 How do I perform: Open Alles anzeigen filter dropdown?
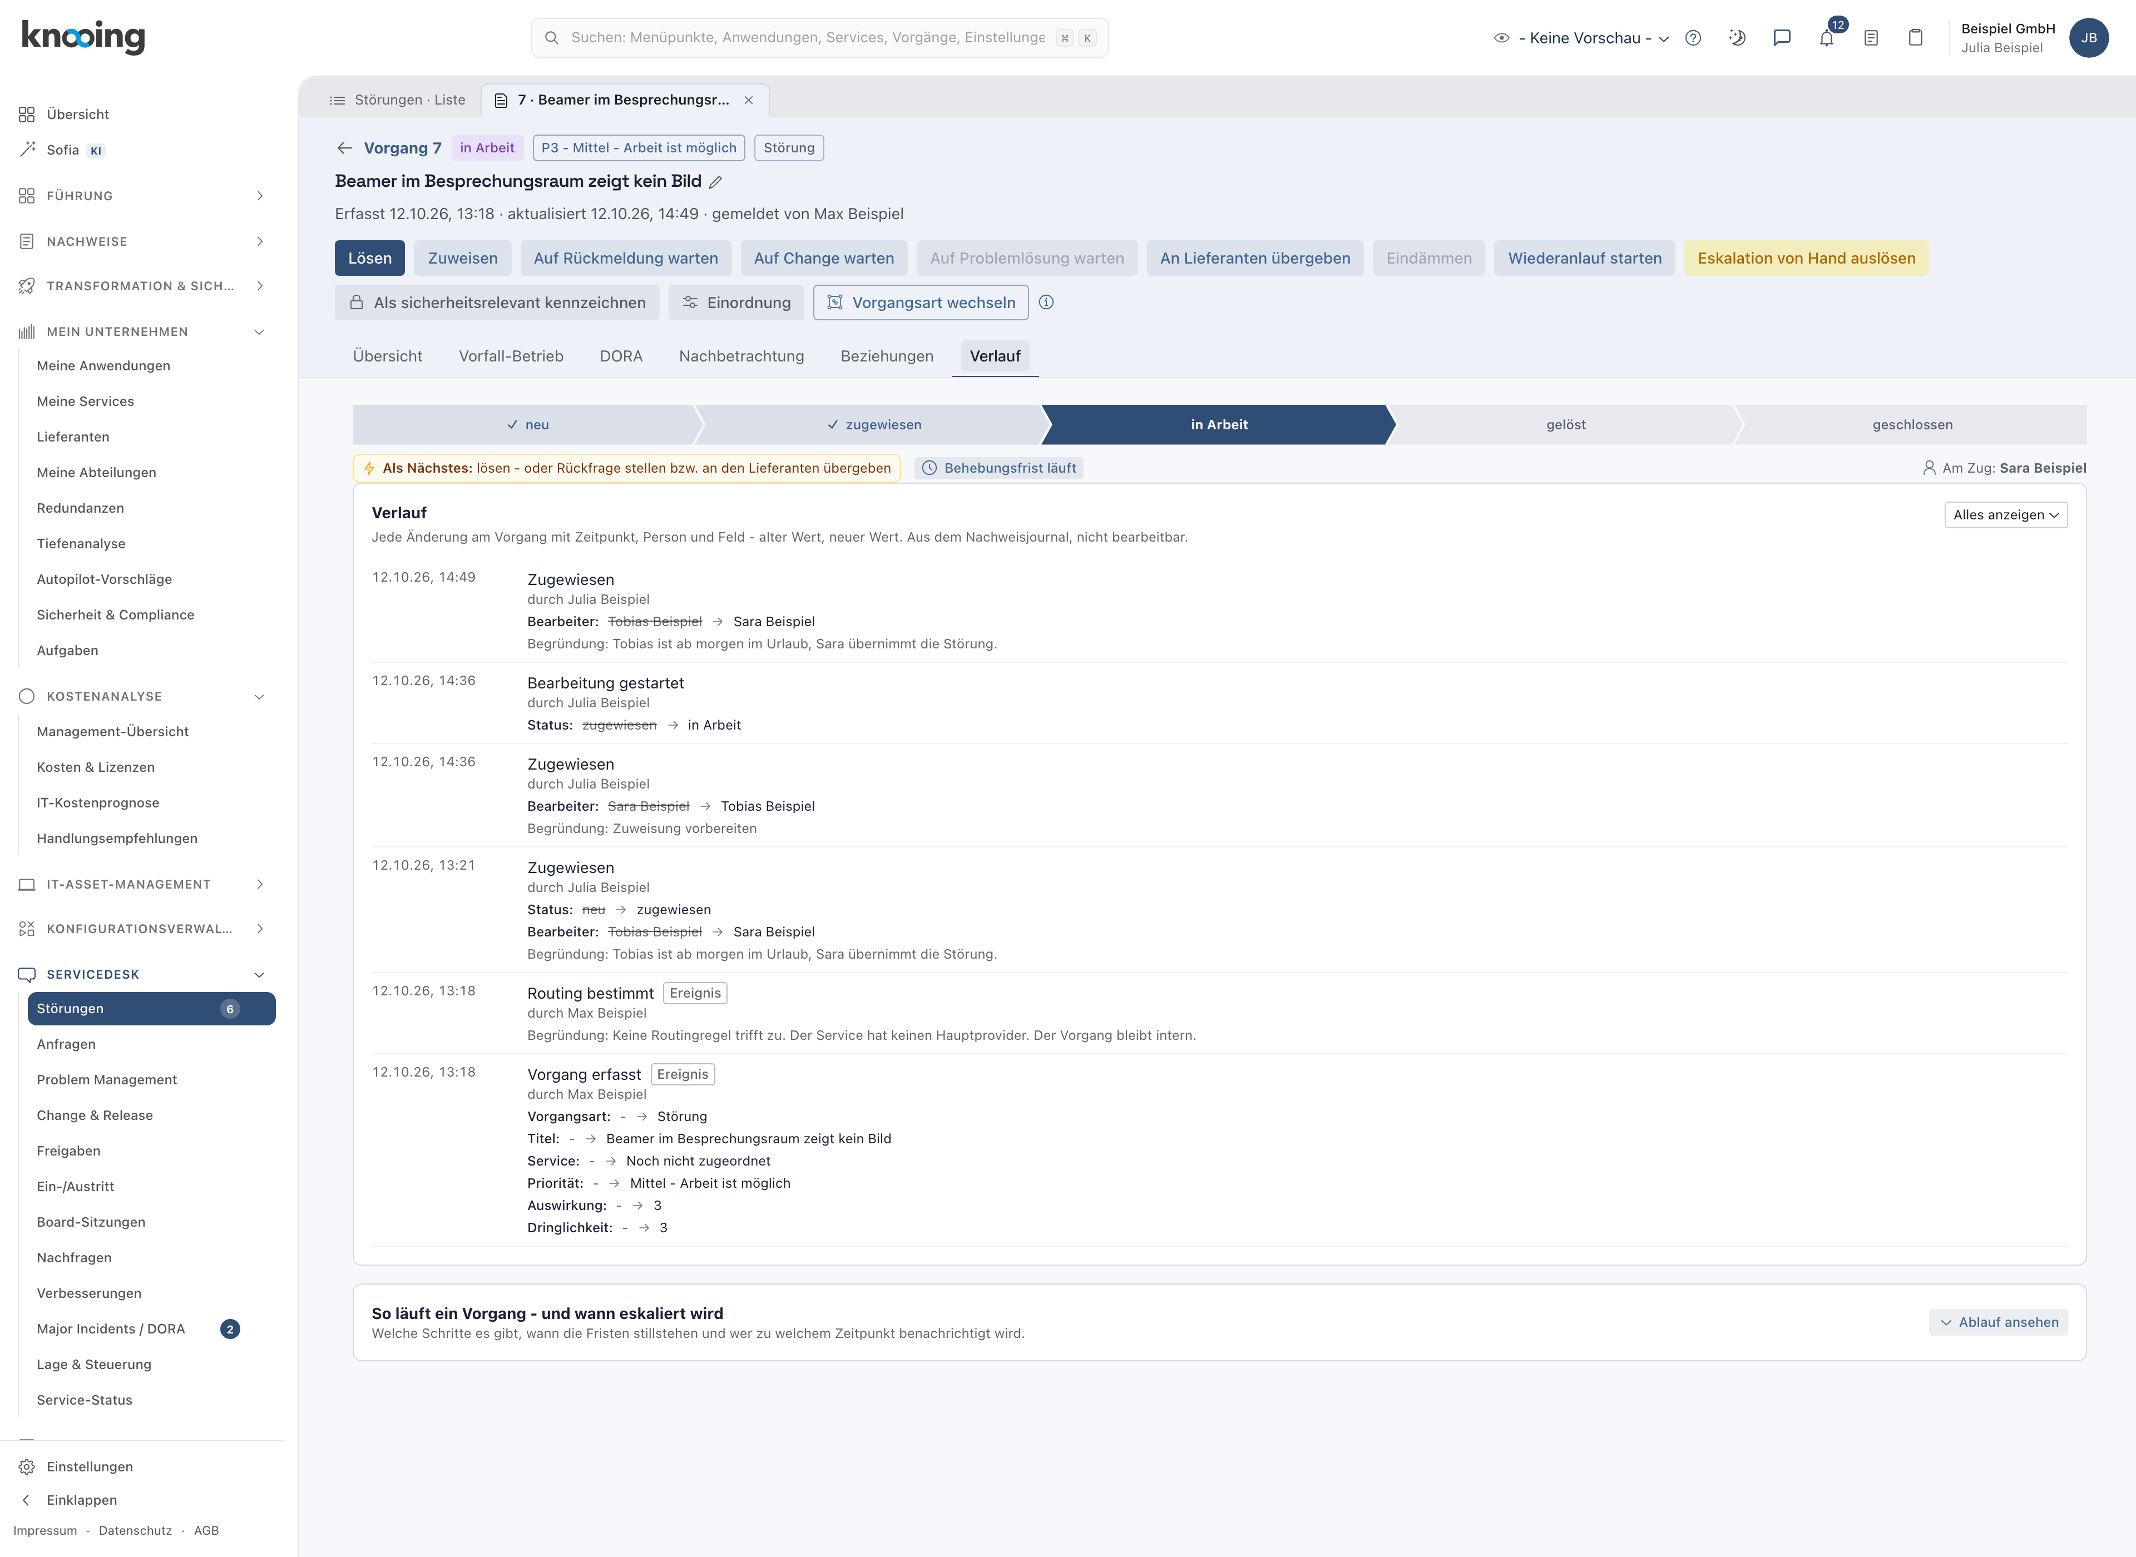(2005, 514)
